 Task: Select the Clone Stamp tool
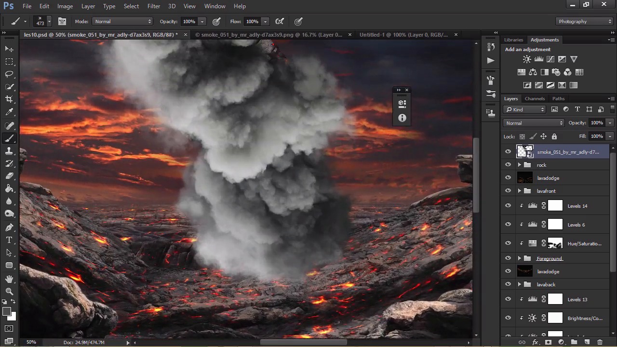pyautogui.click(x=9, y=151)
